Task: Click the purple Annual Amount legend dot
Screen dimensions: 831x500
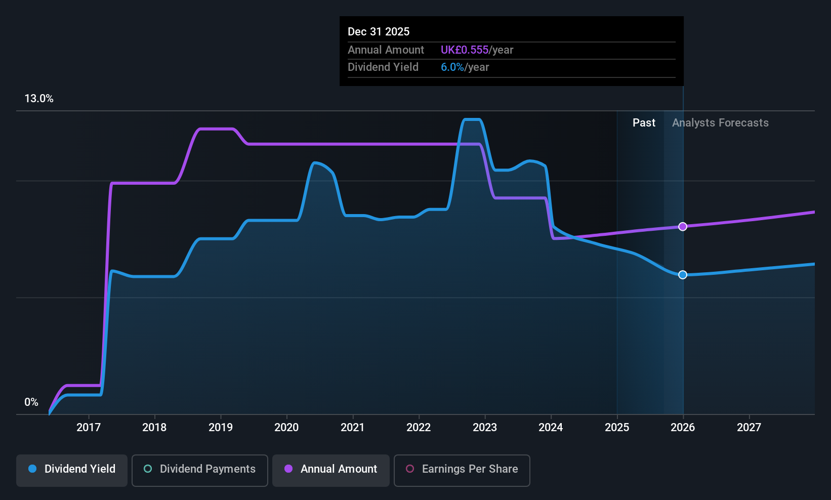Action: pos(288,469)
